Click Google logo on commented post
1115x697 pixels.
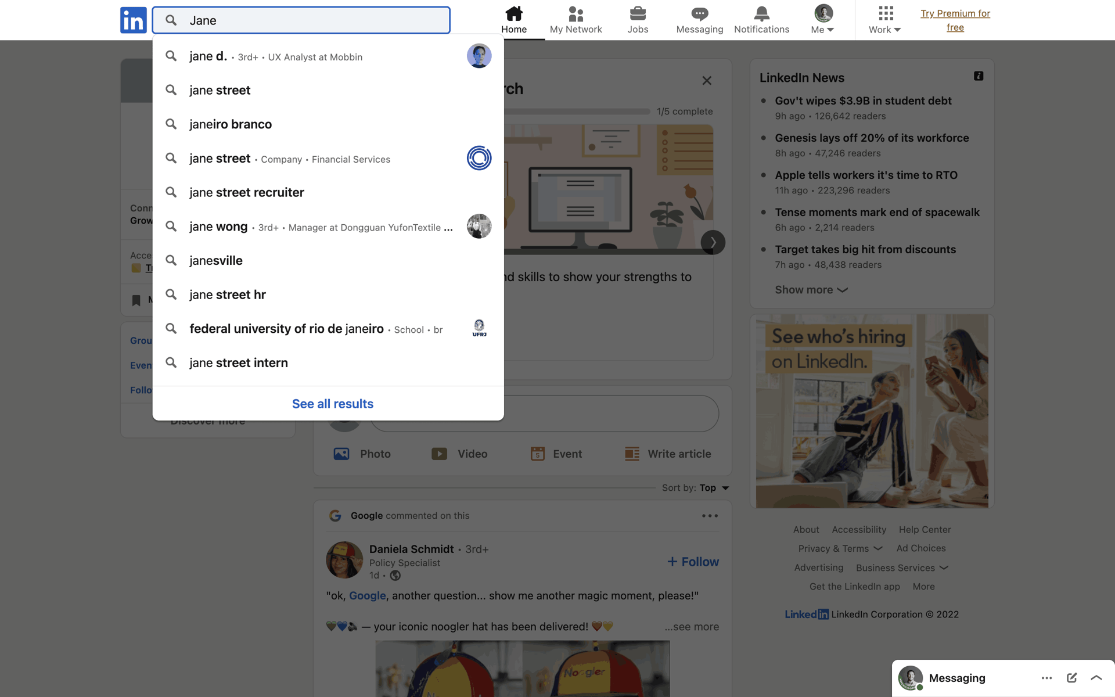click(335, 516)
